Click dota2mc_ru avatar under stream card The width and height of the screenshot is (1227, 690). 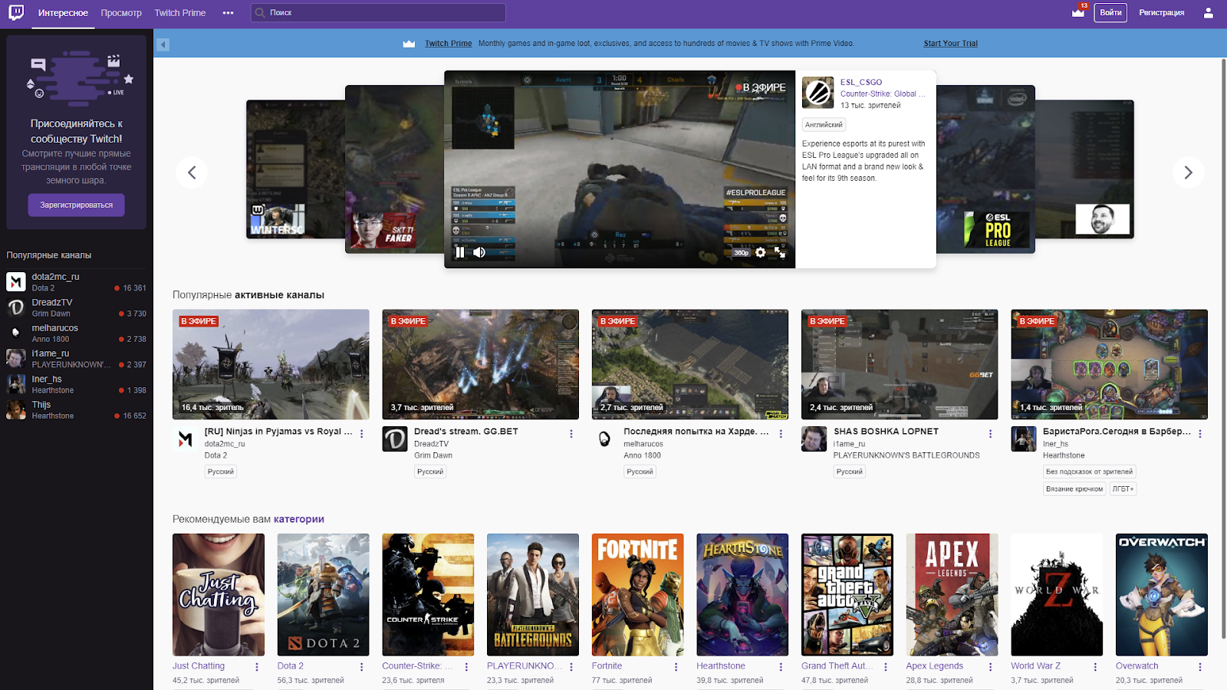pyautogui.click(x=185, y=439)
